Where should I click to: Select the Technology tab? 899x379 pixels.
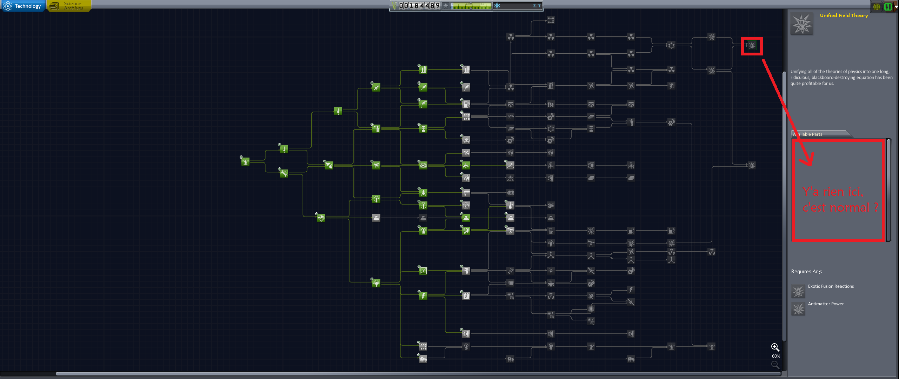(x=23, y=5)
